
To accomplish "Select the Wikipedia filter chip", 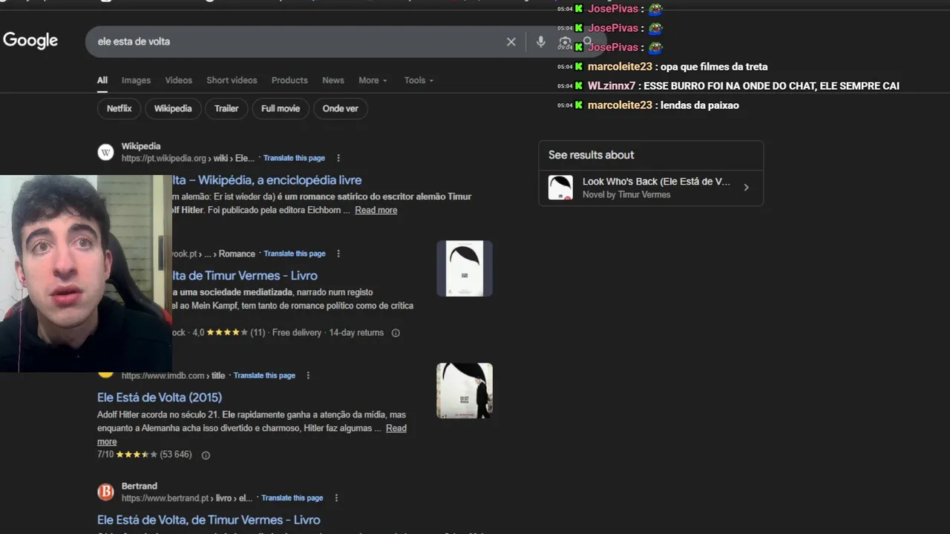I will tap(173, 108).
